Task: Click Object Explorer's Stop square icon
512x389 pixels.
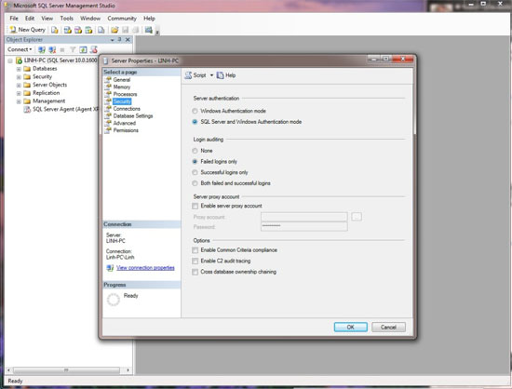Action: click(x=62, y=49)
